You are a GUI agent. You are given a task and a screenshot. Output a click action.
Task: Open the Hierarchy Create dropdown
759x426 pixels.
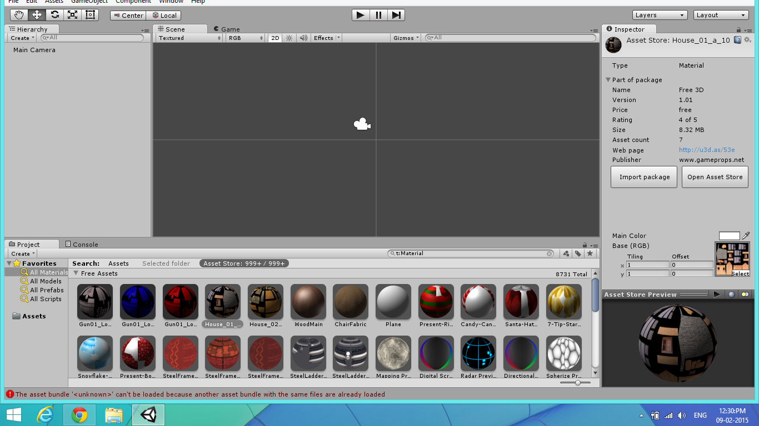(22, 38)
